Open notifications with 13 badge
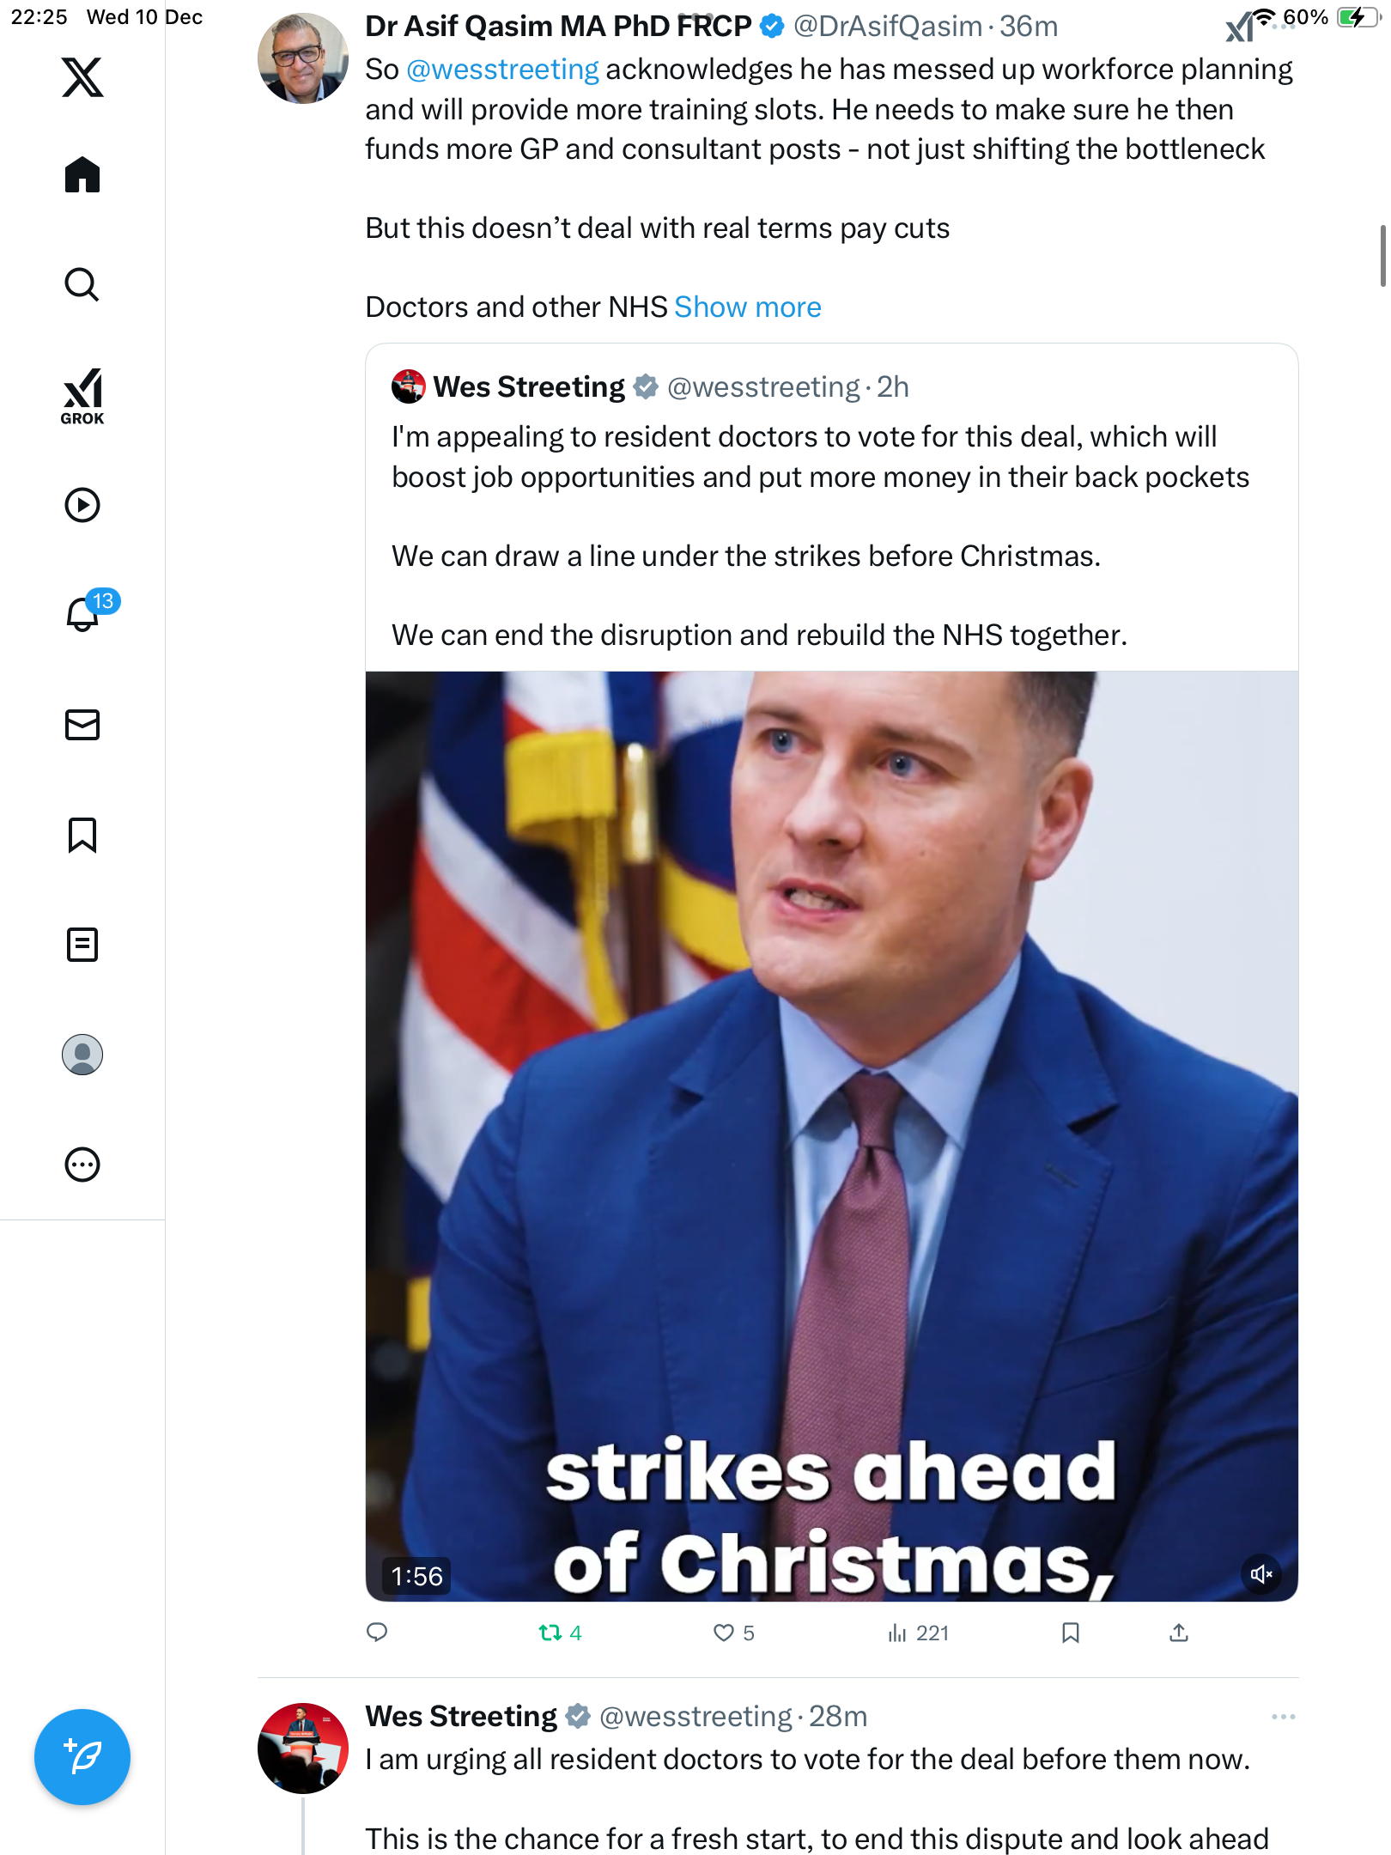Image resolution: width=1391 pixels, height=1855 pixels. tap(86, 611)
